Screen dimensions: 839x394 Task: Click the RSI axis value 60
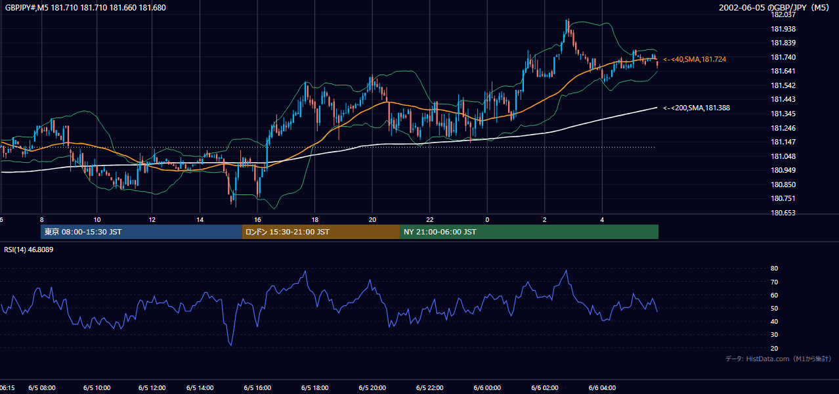[774, 295]
